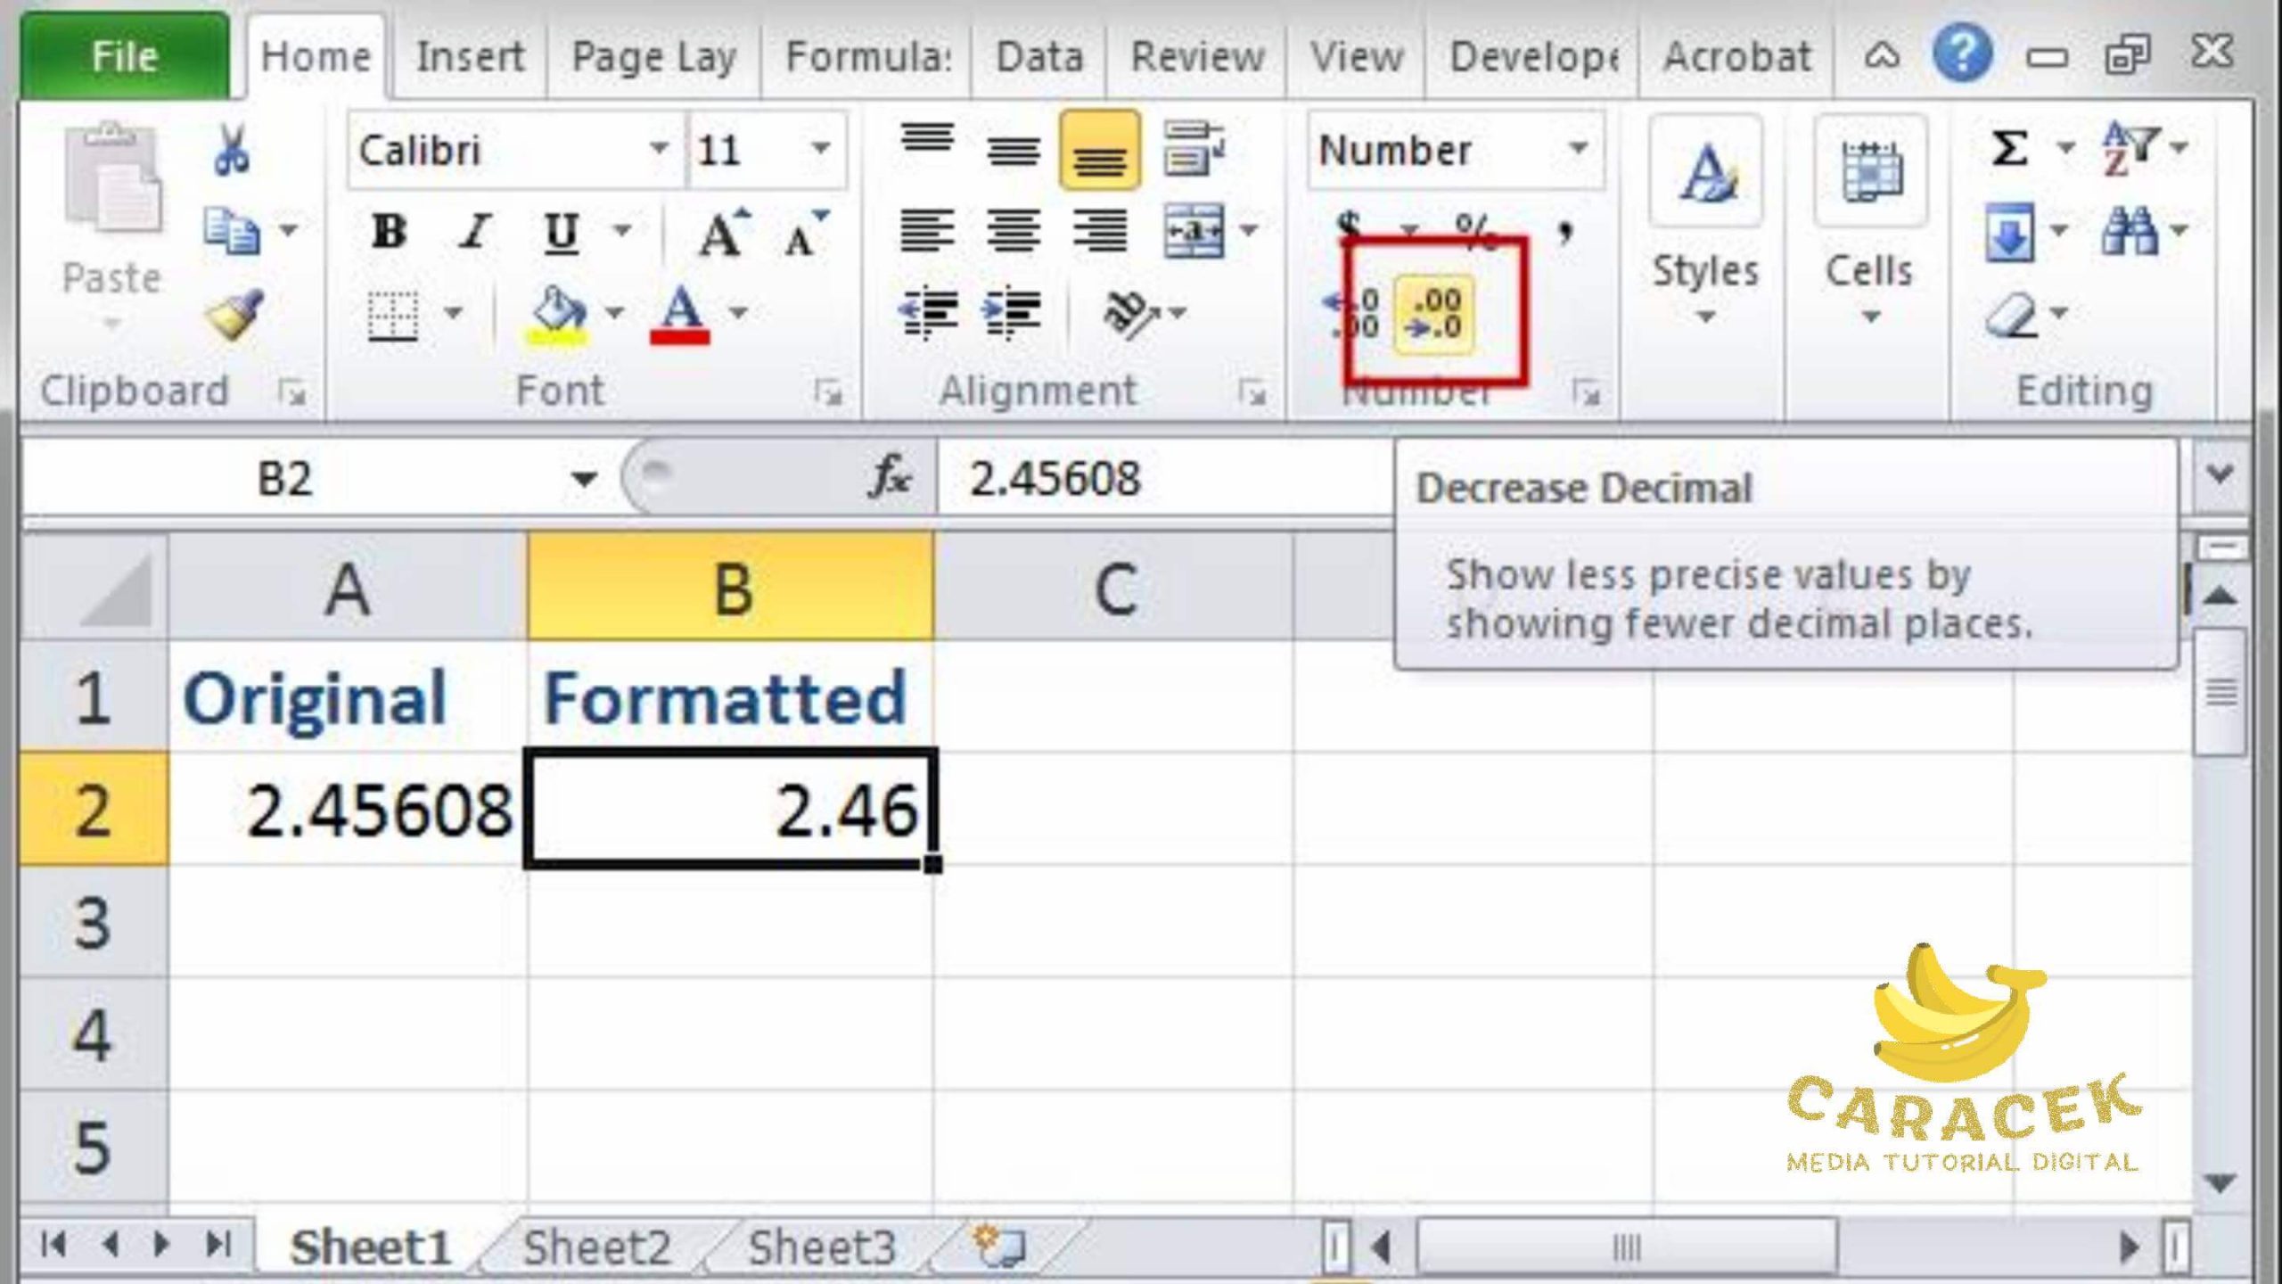This screenshot has width=2282, height=1284.
Task: Click the AutoSum sigma icon
Action: pyautogui.click(x=2009, y=148)
